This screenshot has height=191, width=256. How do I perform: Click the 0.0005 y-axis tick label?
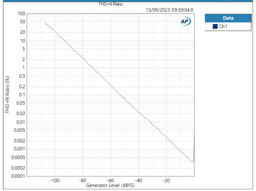pos(18,157)
